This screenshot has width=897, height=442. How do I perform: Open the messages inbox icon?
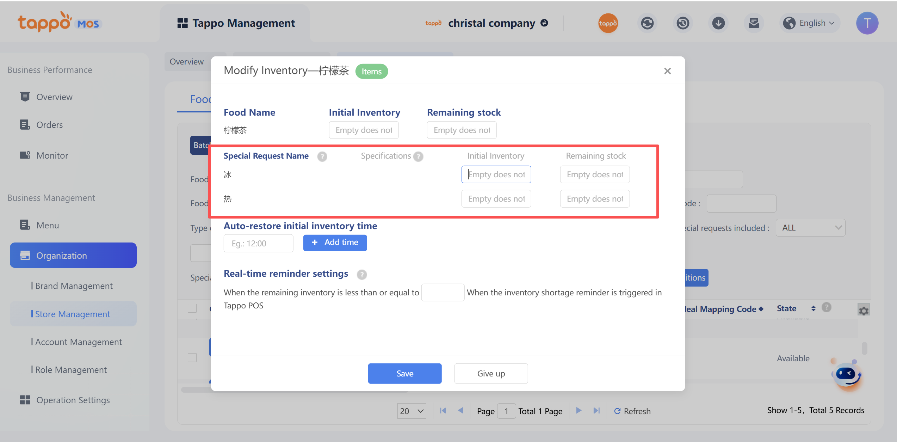point(754,23)
